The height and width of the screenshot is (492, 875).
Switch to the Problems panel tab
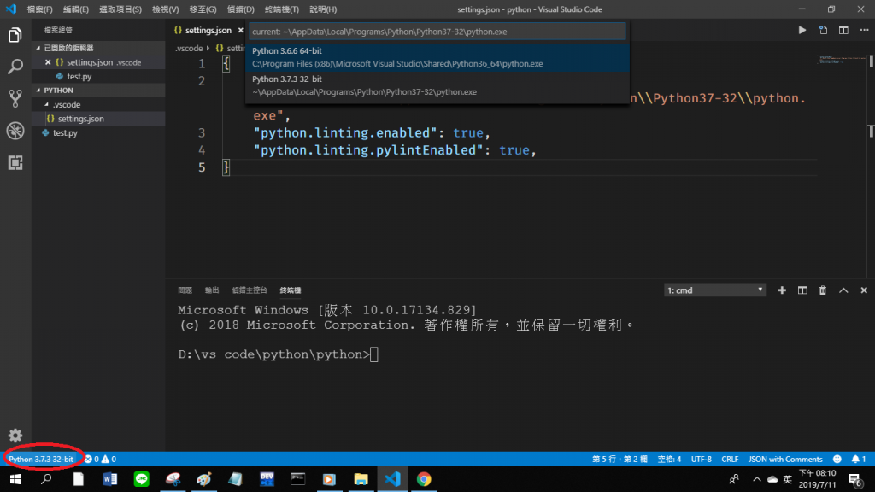(x=185, y=290)
